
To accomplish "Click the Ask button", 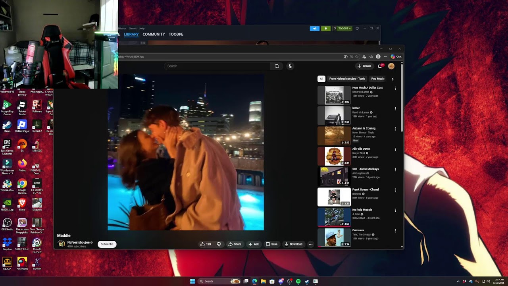I will (254, 244).
